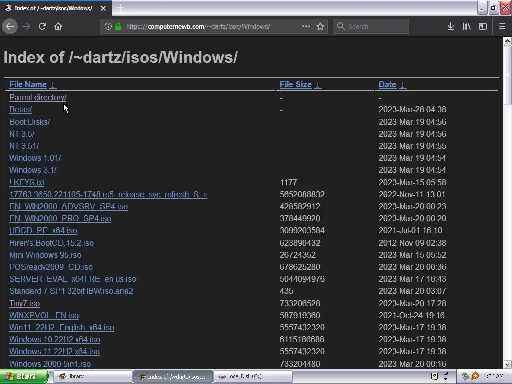This screenshot has height=384, width=512.
Task: Sort descending via File Name arrow
Action: 53,85
